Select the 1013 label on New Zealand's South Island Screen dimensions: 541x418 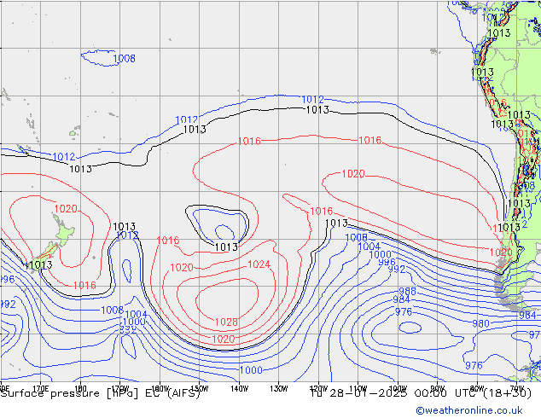41,264
